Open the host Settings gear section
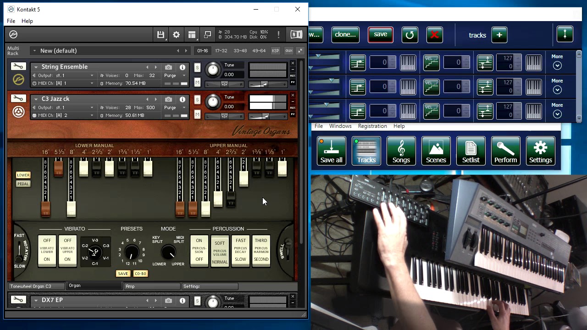The width and height of the screenshot is (587, 330). (541, 151)
